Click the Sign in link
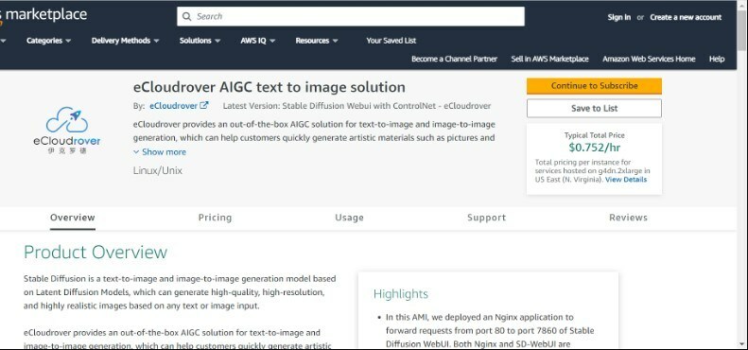 click(619, 17)
